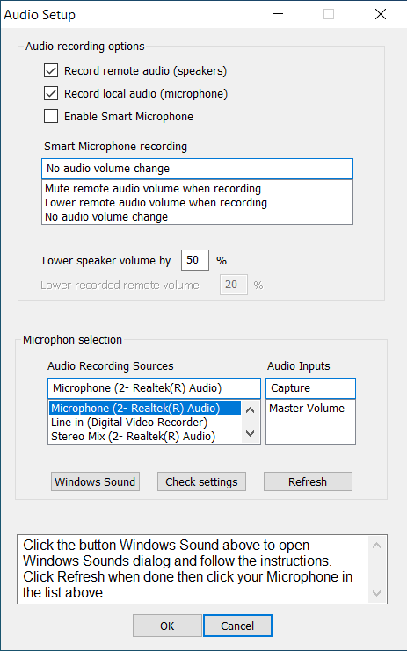The image size is (407, 651).
Task: Open the Audio Recording Sources combo box
Action: tap(154, 388)
